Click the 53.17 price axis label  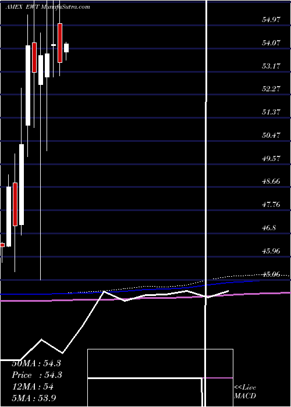click(x=271, y=66)
